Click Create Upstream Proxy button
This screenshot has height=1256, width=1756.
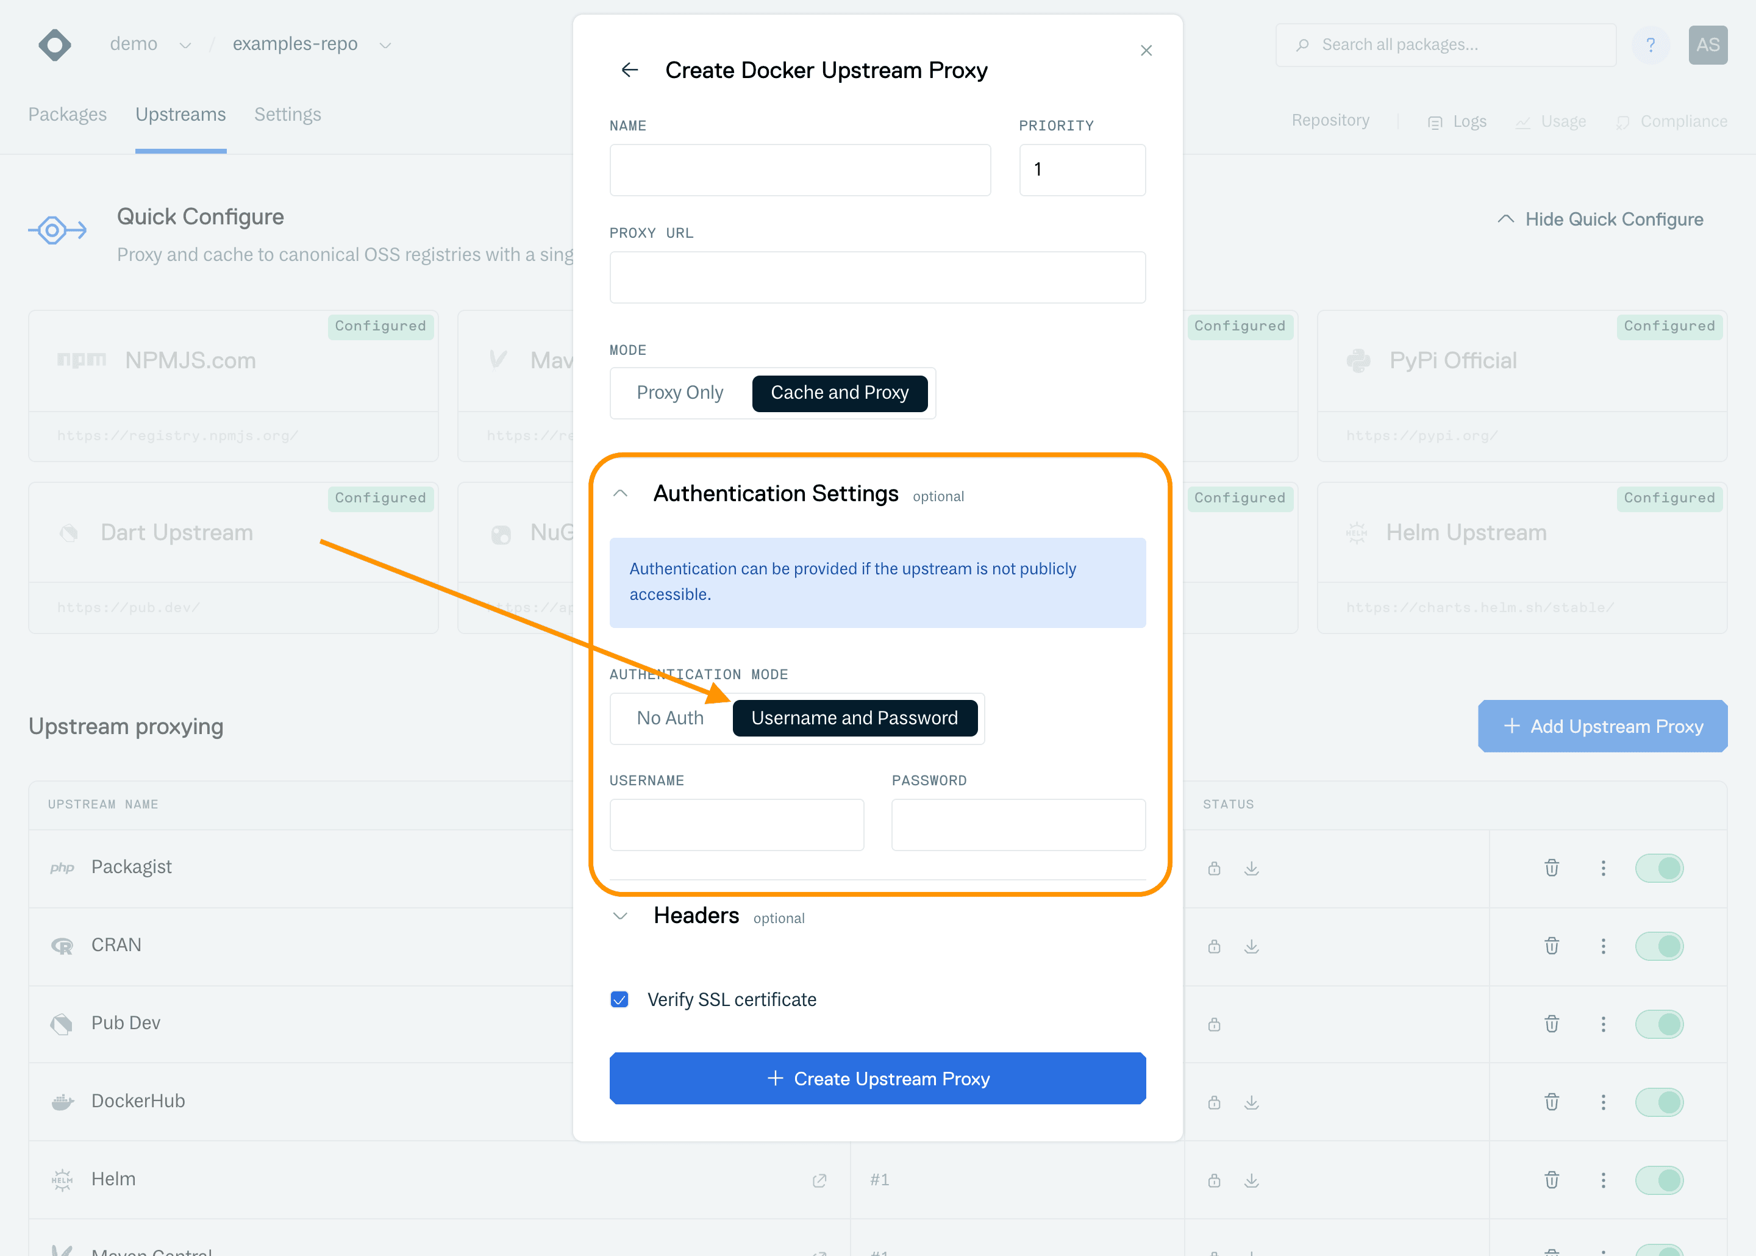(x=877, y=1078)
